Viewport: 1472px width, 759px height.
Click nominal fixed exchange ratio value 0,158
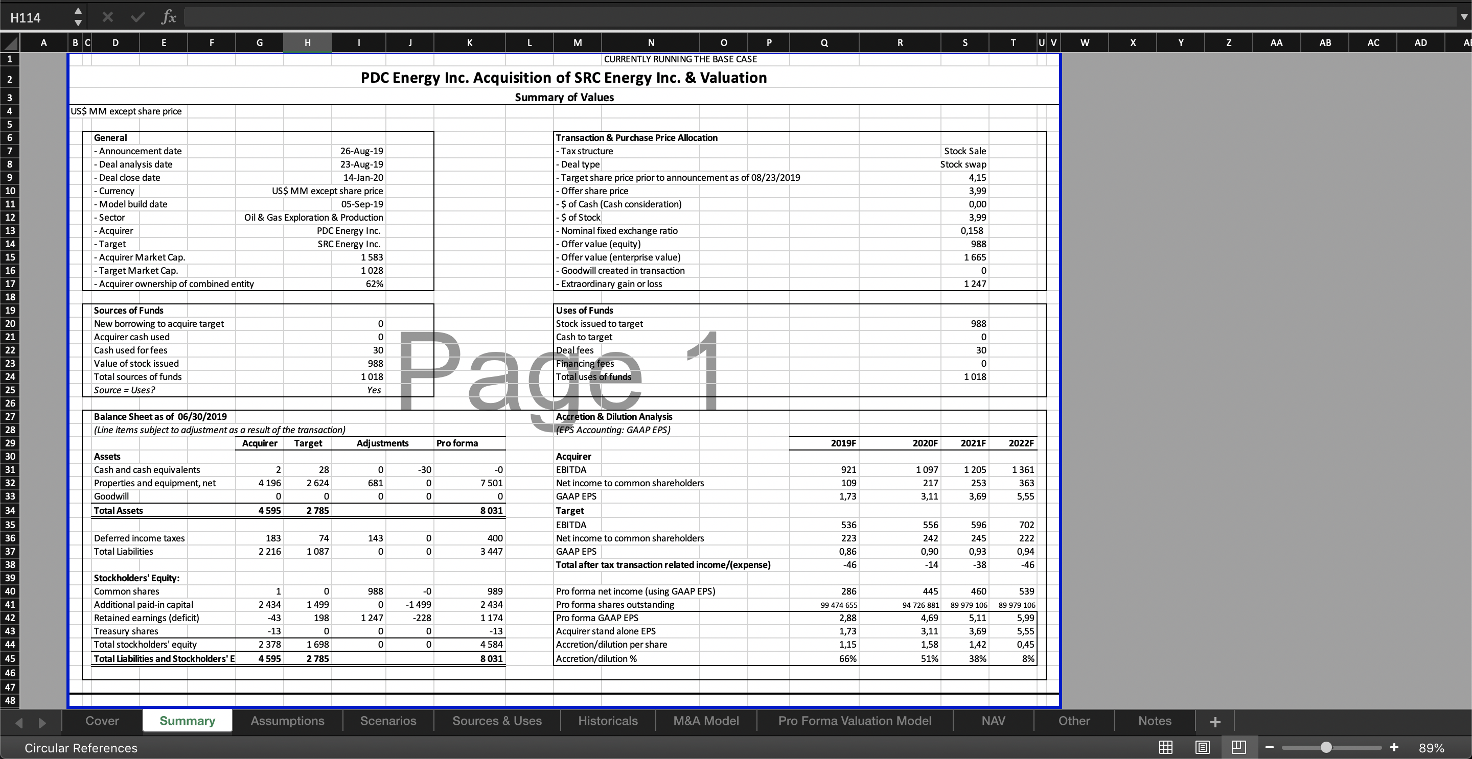tap(972, 231)
